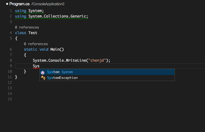Click line number 9 in the gutter

(11, 66)
